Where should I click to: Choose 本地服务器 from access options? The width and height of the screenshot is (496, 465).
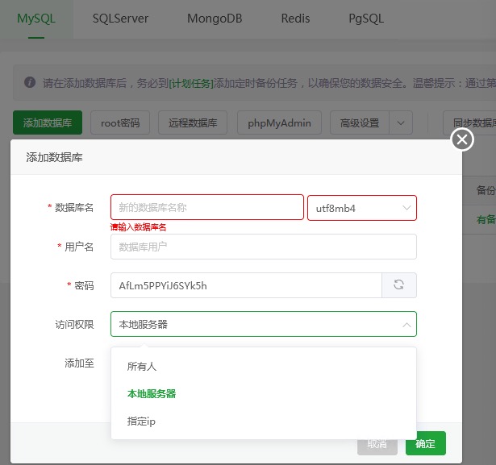(x=264, y=394)
